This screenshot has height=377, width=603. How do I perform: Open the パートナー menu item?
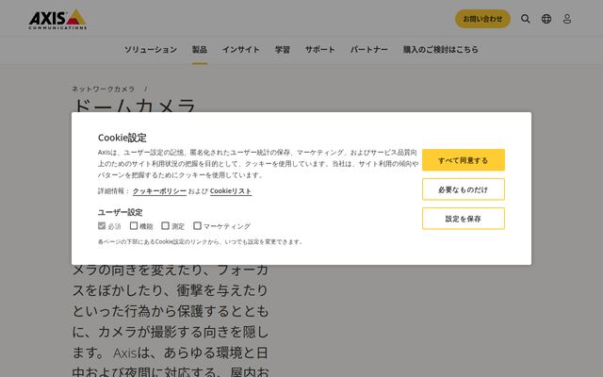368,50
